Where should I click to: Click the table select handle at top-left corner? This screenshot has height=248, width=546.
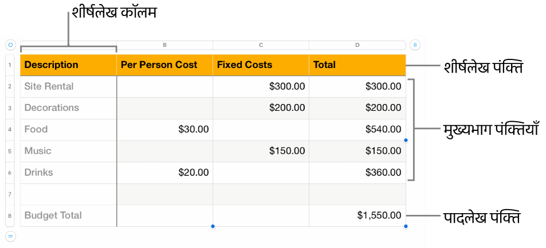click(10, 45)
